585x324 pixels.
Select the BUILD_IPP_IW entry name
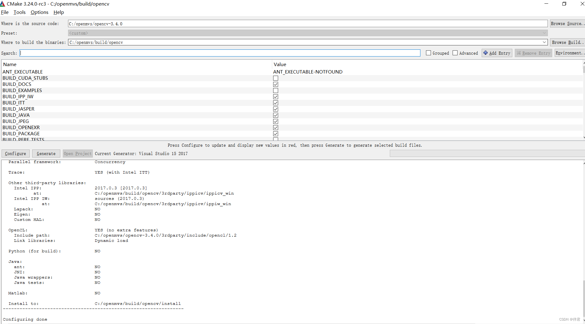point(18,97)
